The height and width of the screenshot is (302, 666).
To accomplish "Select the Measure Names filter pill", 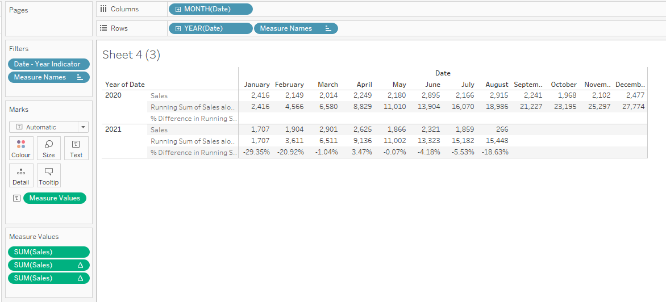I will coord(49,77).
